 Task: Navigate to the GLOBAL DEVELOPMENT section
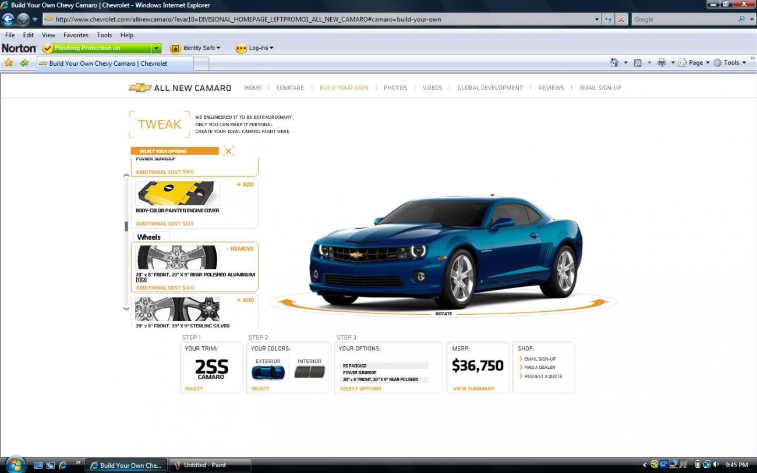click(x=490, y=87)
